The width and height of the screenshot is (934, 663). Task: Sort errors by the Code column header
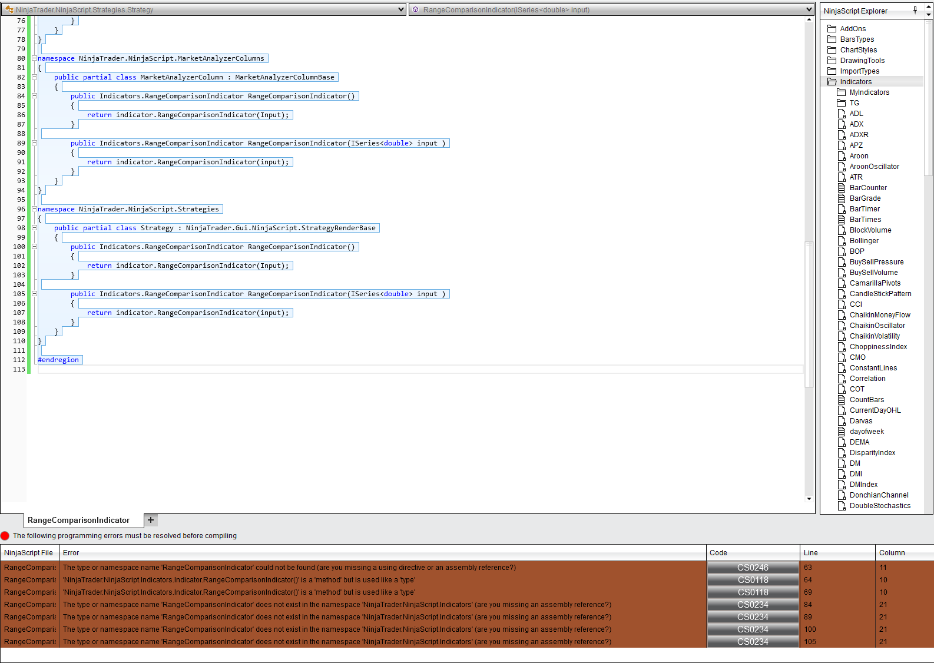coord(753,553)
